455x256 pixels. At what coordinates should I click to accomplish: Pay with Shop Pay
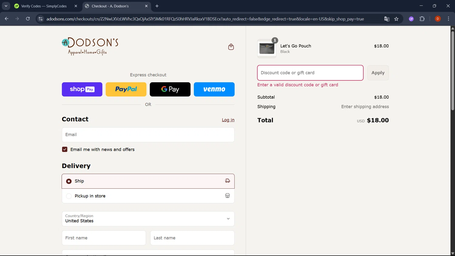82,89
